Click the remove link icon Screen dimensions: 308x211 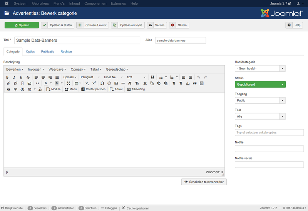[x=15, y=83]
